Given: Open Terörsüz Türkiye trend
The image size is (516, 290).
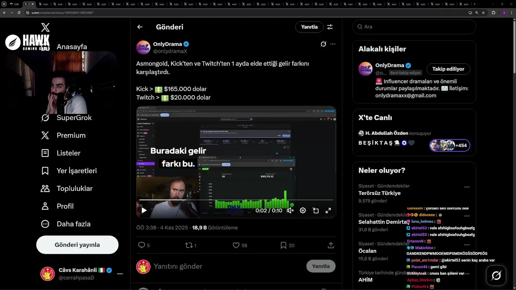Looking at the screenshot, I should tap(379, 193).
